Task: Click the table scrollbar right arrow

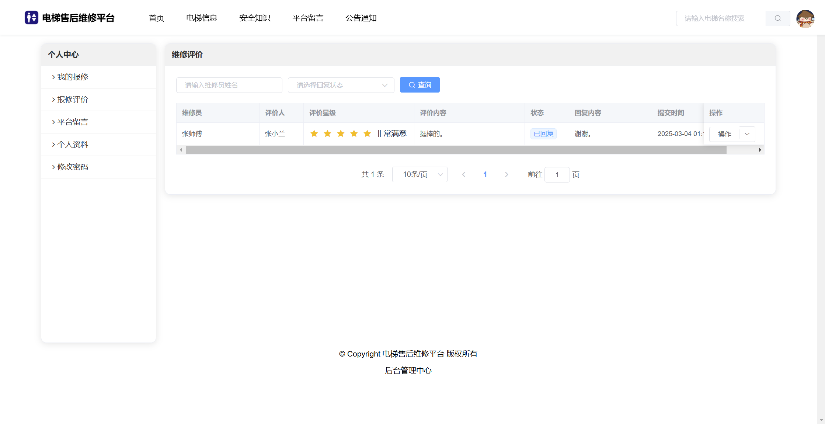Action: (x=760, y=150)
